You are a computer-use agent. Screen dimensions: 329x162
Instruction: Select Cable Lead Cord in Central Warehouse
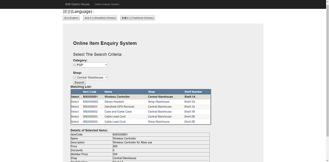pos(75,117)
